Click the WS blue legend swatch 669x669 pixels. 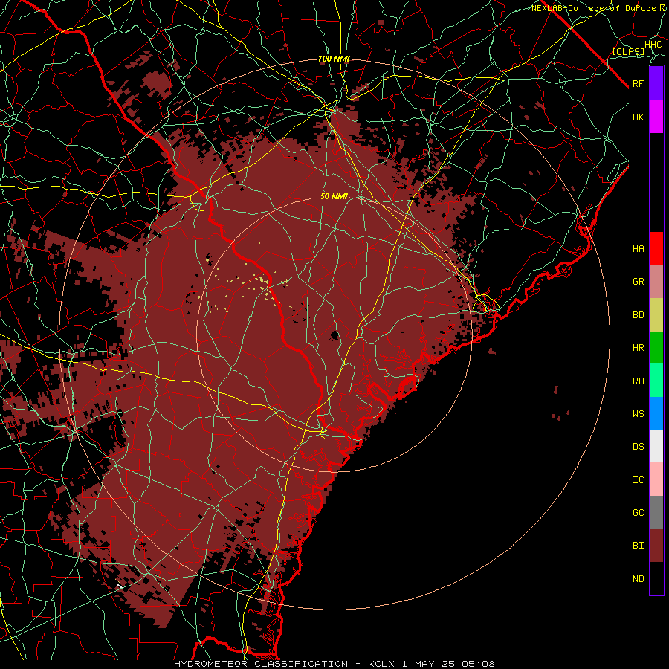[x=656, y=413]
